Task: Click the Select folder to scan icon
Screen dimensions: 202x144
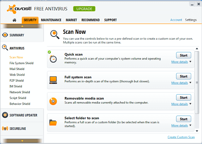Action: tap(53, 122)
